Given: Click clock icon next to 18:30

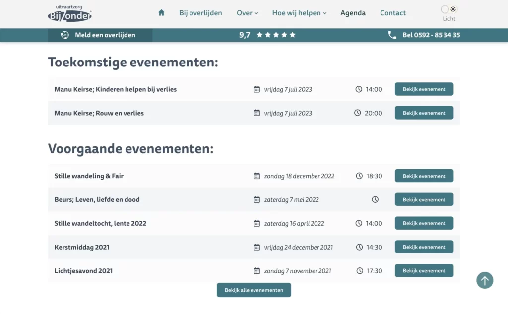Looking at the screenshot, I should click(359, 176).
